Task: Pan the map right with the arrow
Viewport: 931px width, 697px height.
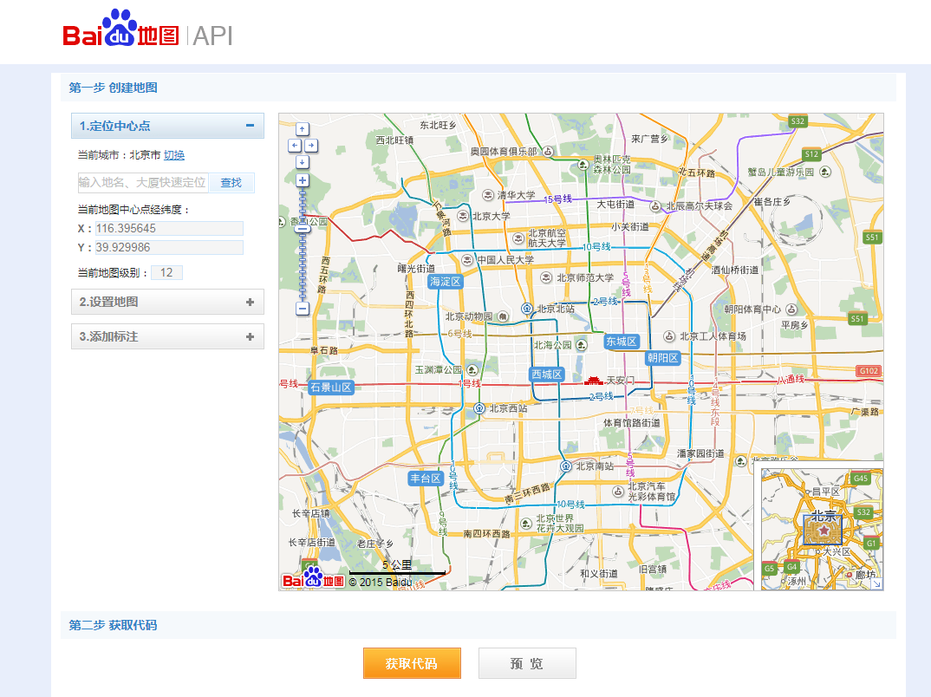Action: pyautogui.click(x=310, y=146)
